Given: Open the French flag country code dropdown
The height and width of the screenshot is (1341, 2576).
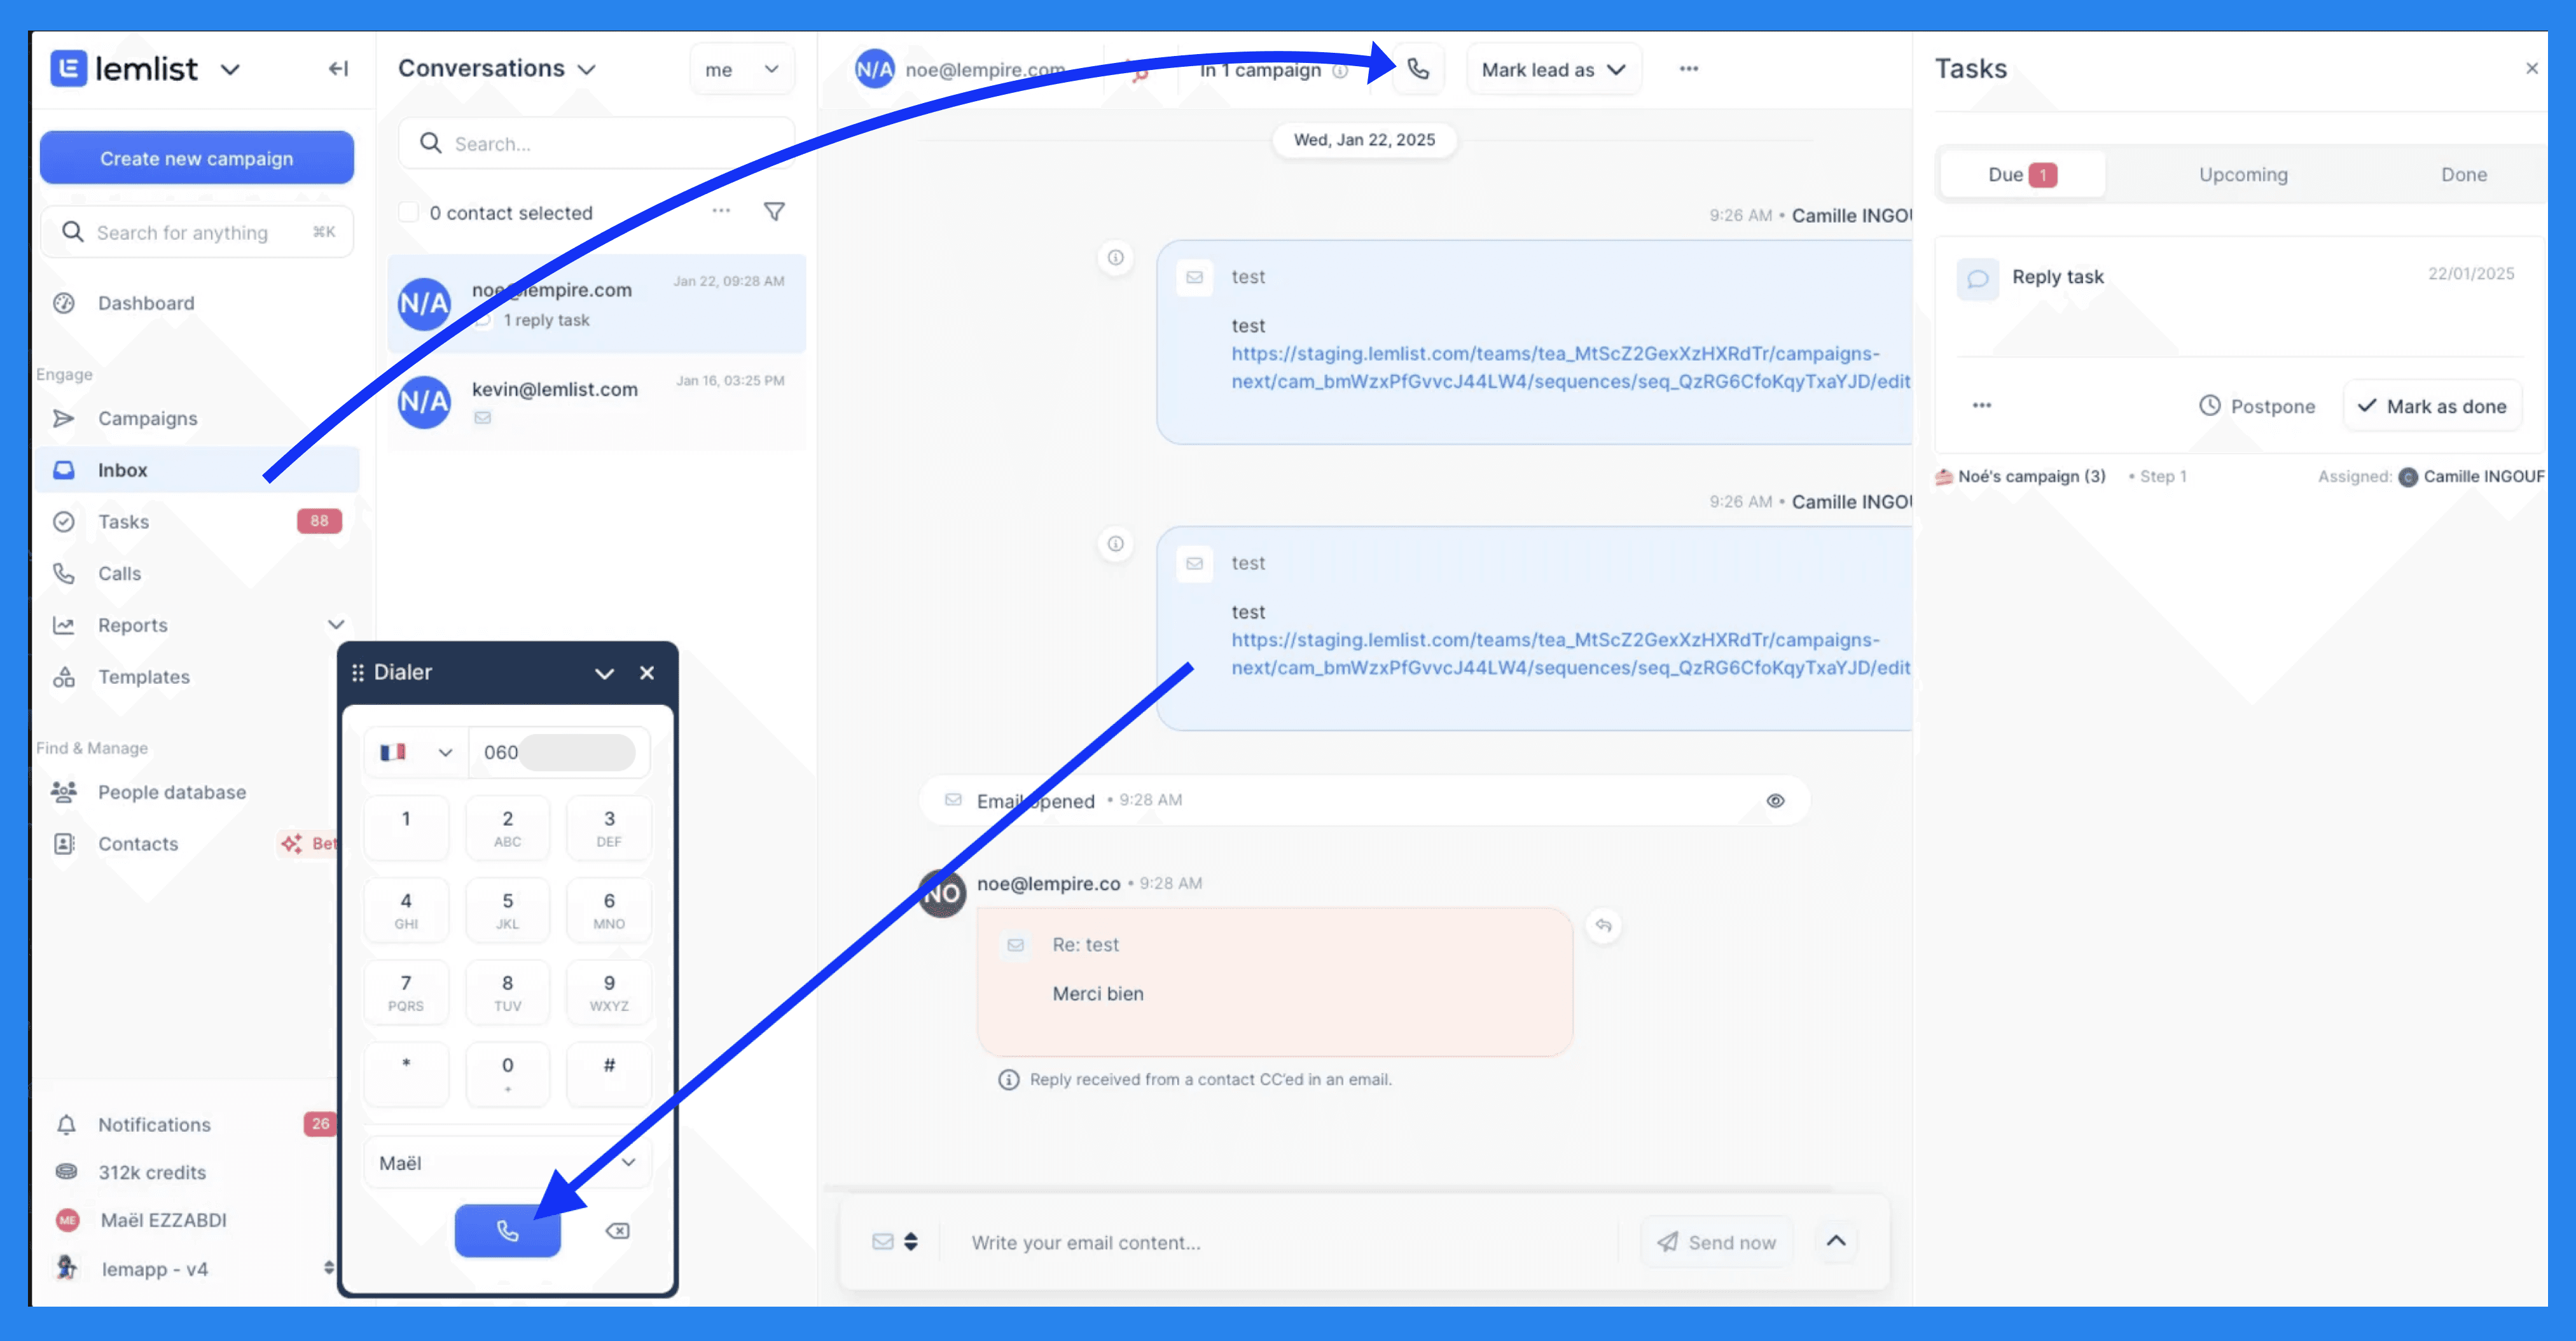Looking at the screenshot, I should [416, 752].
